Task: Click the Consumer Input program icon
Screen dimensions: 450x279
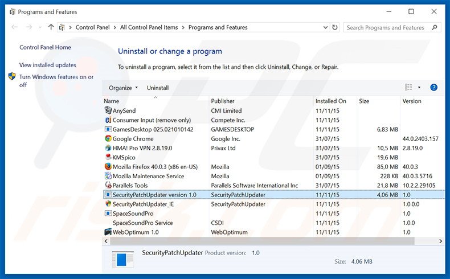Action: coord(108,120)
